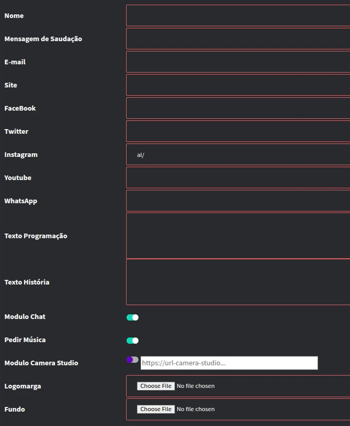The height and width of the screenshot is (426, 350).
Task: Turn off the Modulo Chat toggle
Action: [x=132, y=317]
